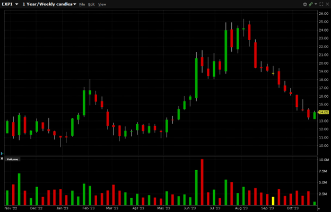
Task: Close the chart window with X
Action: coord(327,4)
